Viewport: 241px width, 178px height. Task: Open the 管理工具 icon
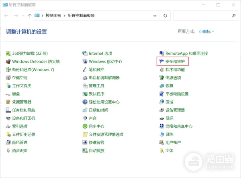(85, 86)
